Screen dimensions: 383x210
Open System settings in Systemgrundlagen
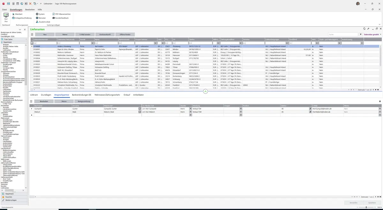coord(40,14)
